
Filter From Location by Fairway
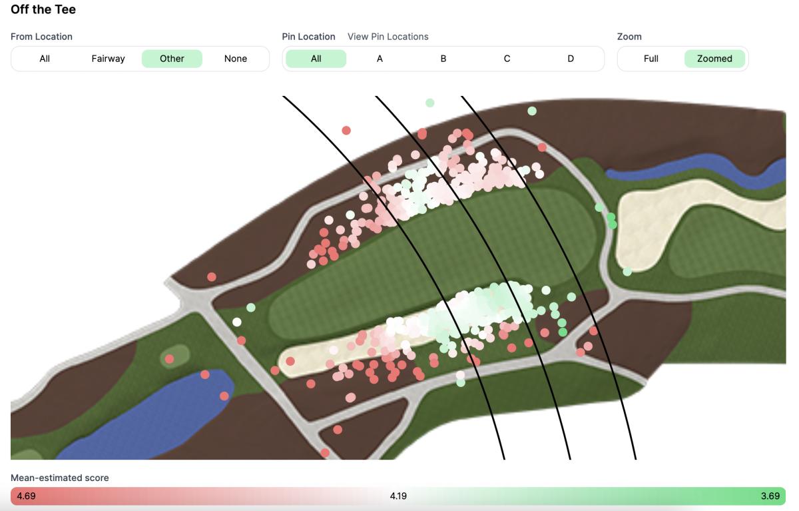pos(108,59)
